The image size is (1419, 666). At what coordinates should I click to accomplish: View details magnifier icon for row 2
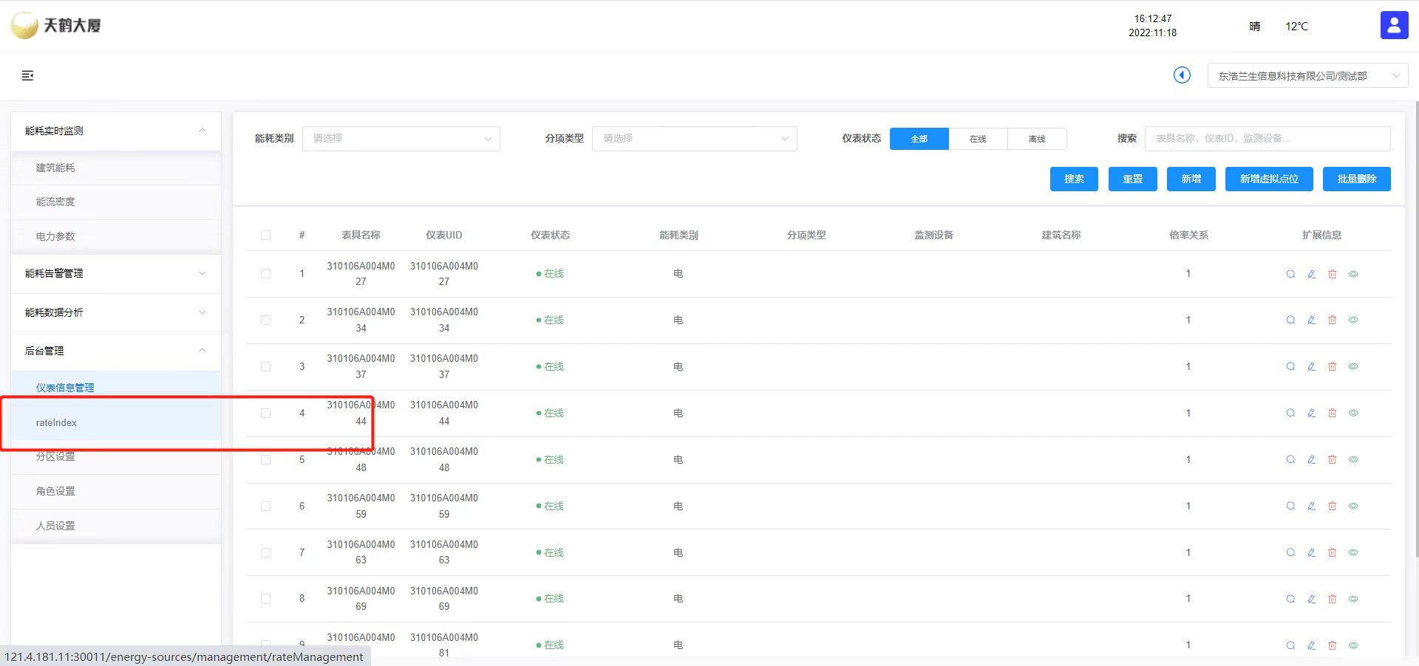tap(1290, 320)
